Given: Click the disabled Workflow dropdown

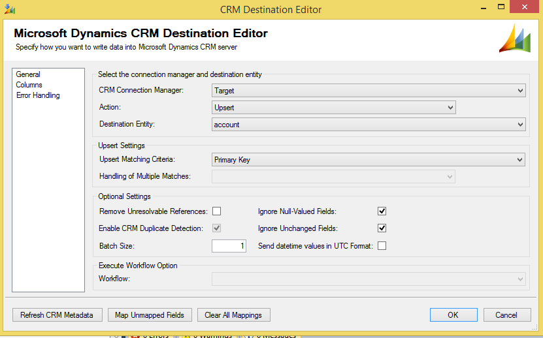Looking at the screenshot, I should click(369, 279).
